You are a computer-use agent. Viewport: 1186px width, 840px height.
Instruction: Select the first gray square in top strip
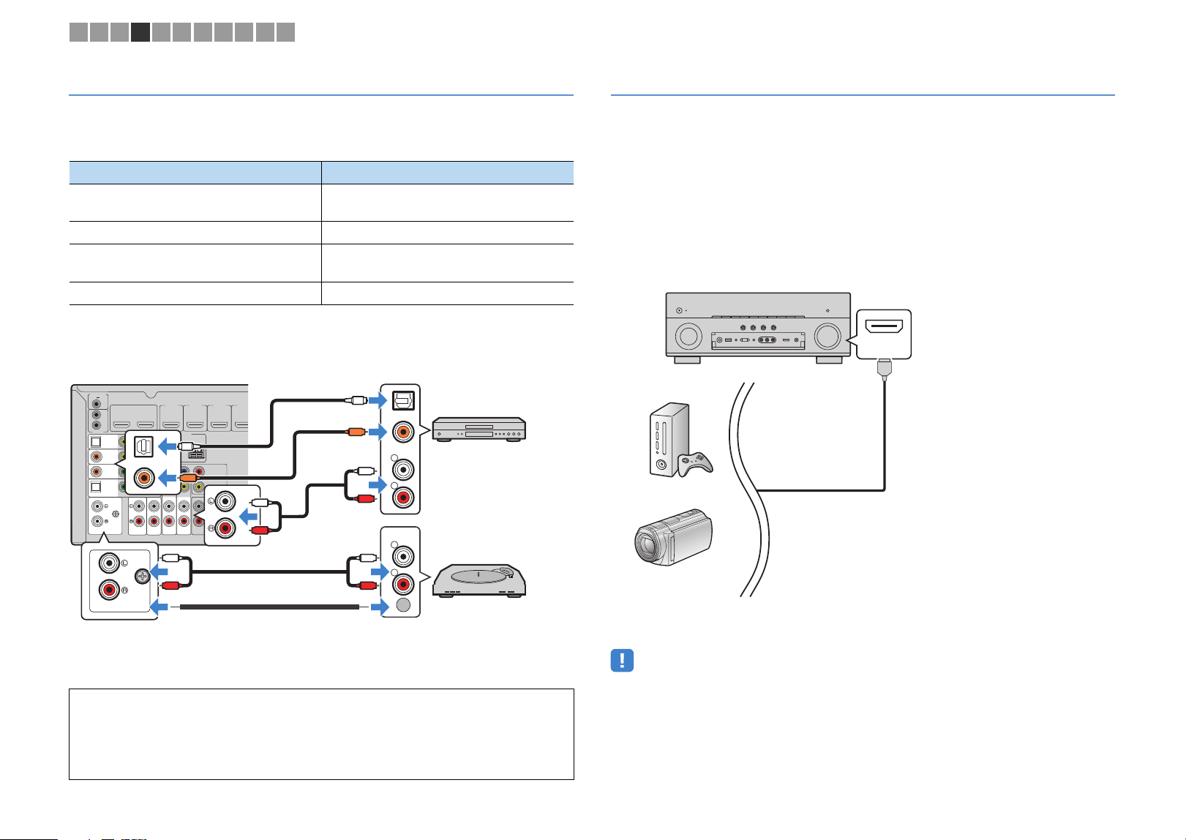tap(78, 31)
